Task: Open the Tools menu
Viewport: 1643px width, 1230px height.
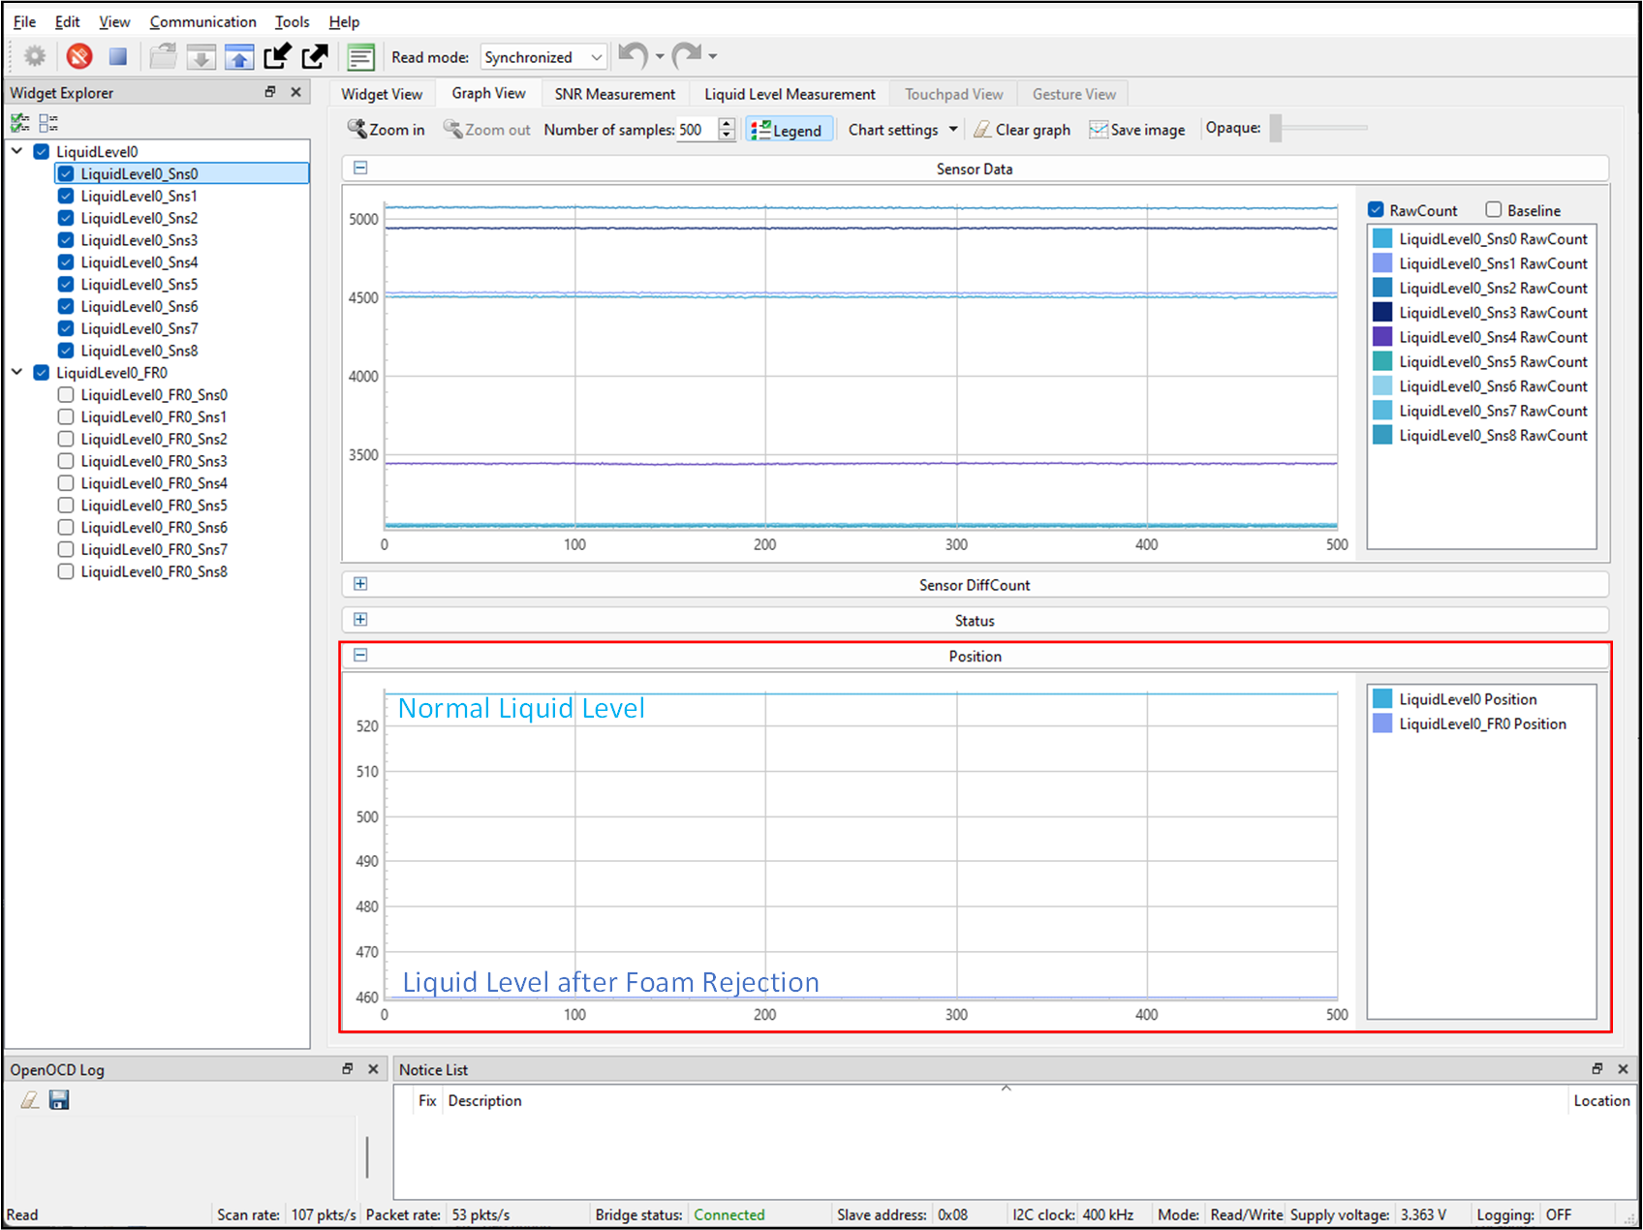Action: (x=292, y=21)
